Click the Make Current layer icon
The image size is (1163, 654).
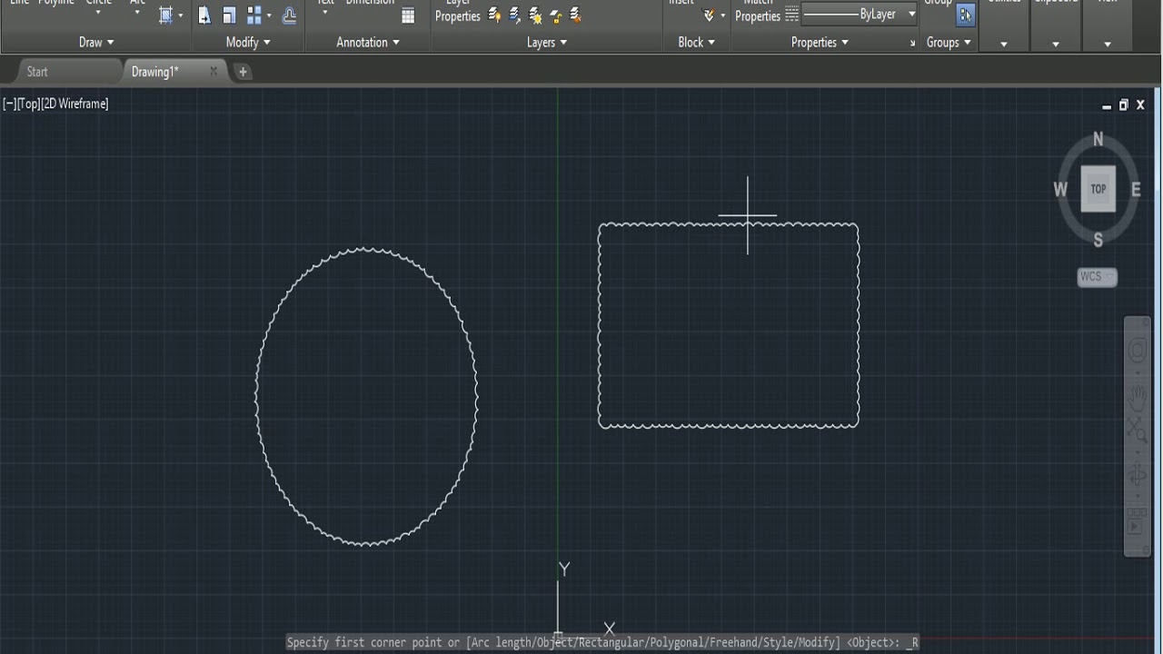[x=575, y=15]
